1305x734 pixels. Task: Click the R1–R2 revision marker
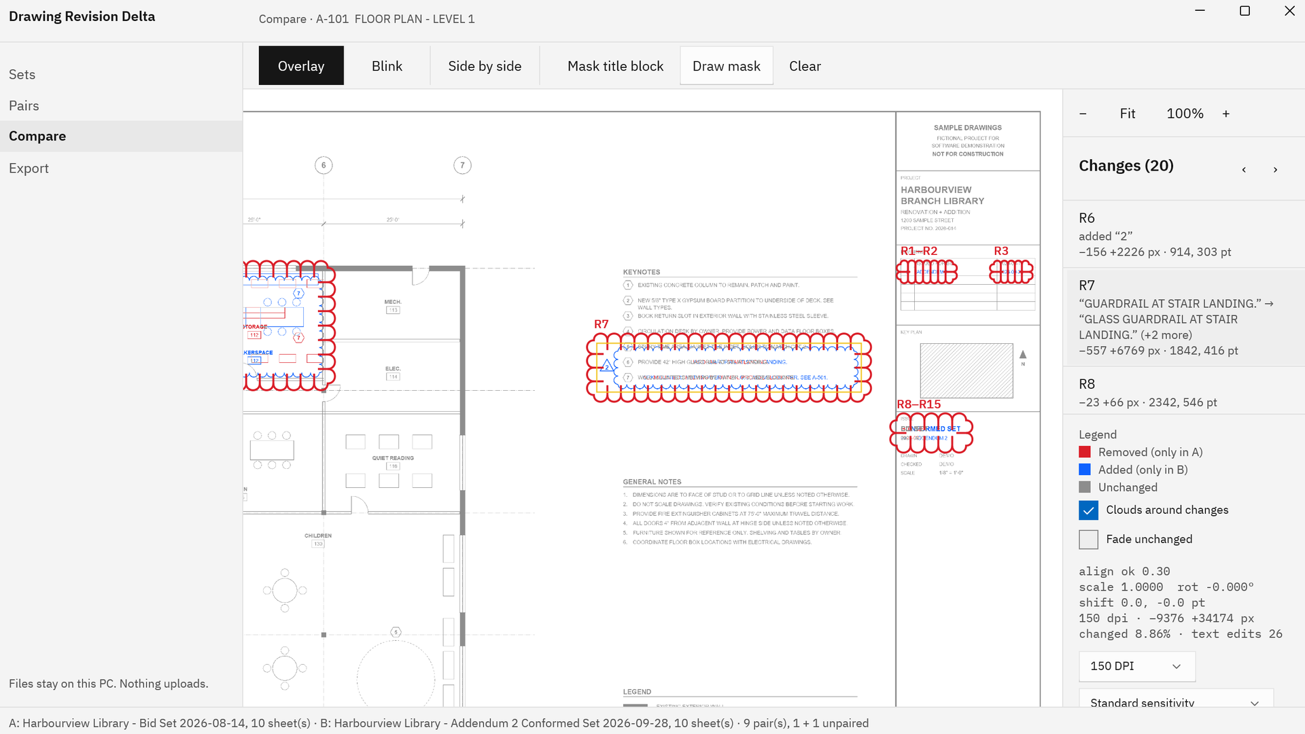click(x=919, y=251)
